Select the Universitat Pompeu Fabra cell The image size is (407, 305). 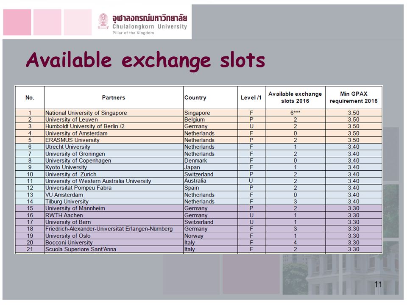[x=114, y=188]
